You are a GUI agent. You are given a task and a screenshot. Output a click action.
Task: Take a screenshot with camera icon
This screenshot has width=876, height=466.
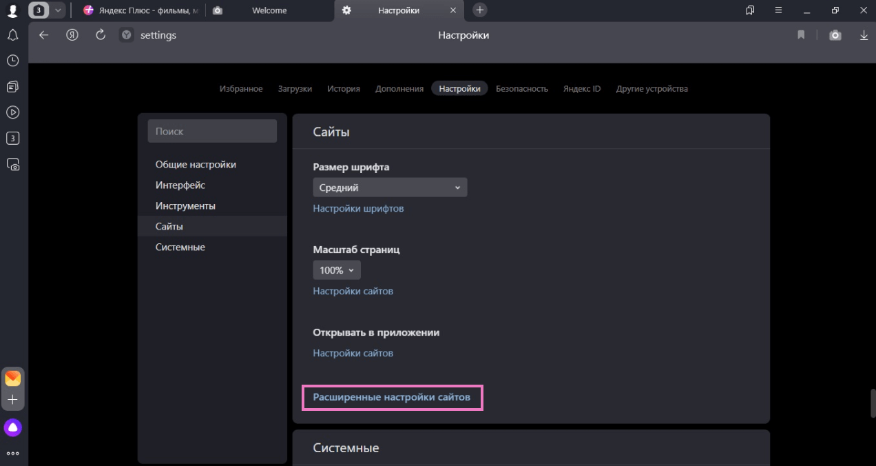(x=835, y=35)
